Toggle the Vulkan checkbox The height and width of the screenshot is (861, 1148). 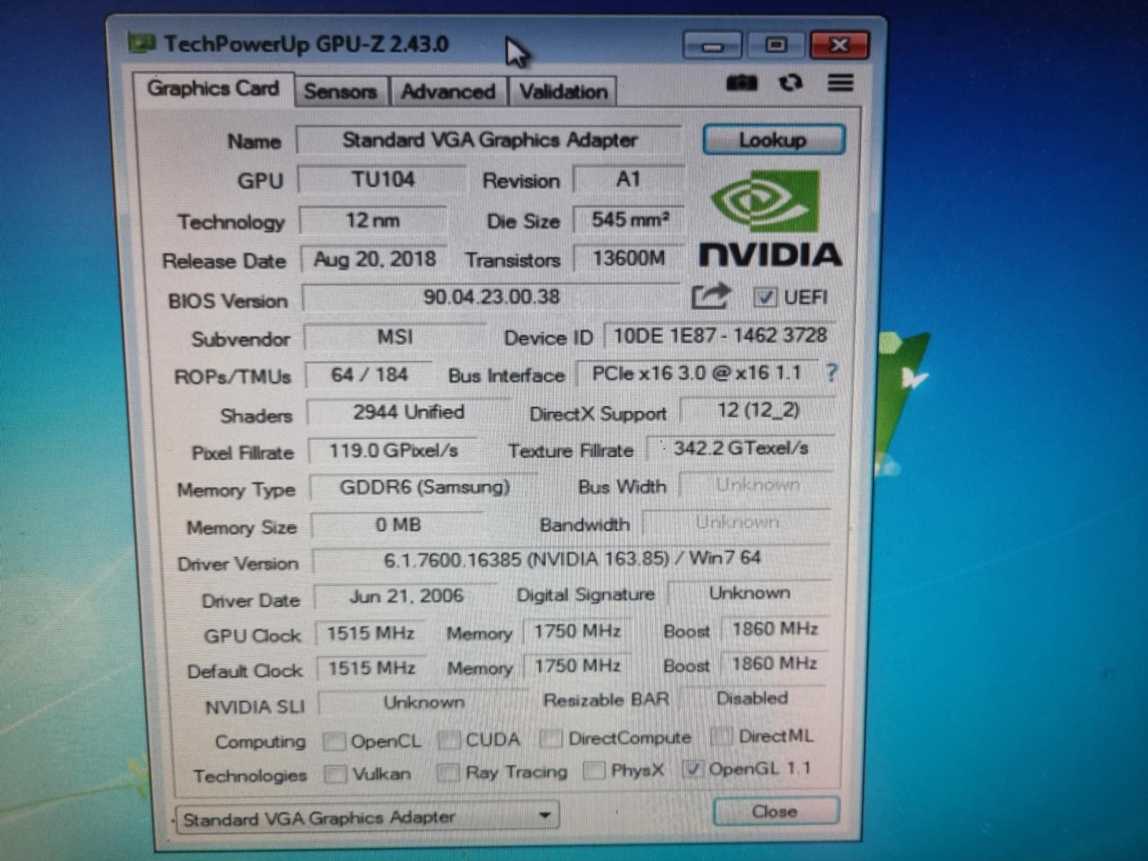(334, 774)
